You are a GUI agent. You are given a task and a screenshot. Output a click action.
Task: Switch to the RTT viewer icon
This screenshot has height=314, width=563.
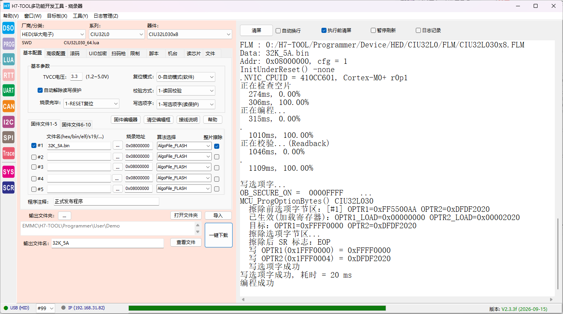pyautogui.click(x=9, y=75)
